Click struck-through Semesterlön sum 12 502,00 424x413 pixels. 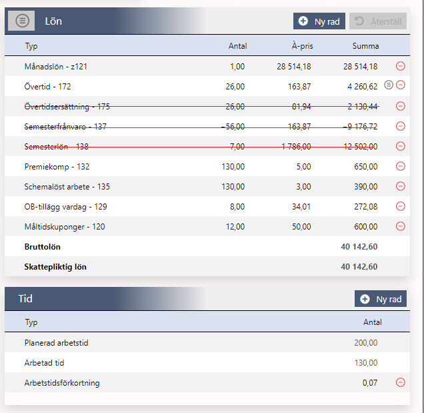[x=361, y=147]
